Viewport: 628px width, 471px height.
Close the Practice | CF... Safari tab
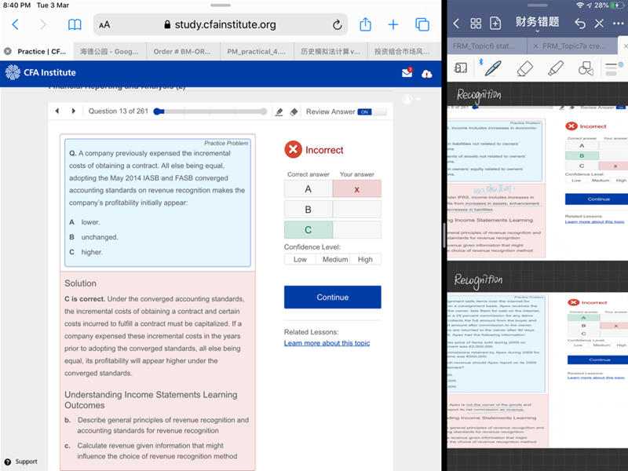coord(8,51)
